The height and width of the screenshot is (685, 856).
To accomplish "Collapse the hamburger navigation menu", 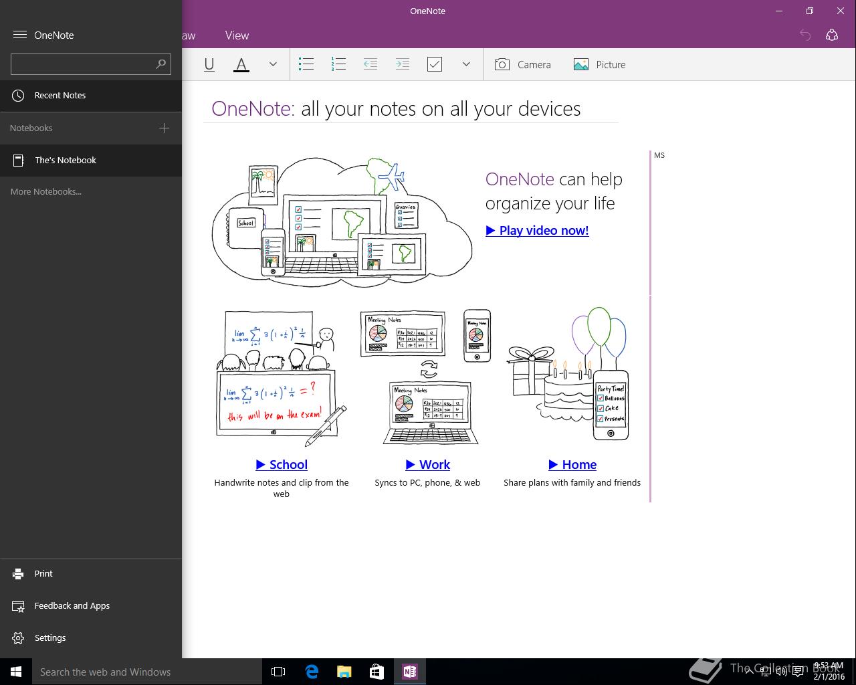I will (x=20, y=35).
